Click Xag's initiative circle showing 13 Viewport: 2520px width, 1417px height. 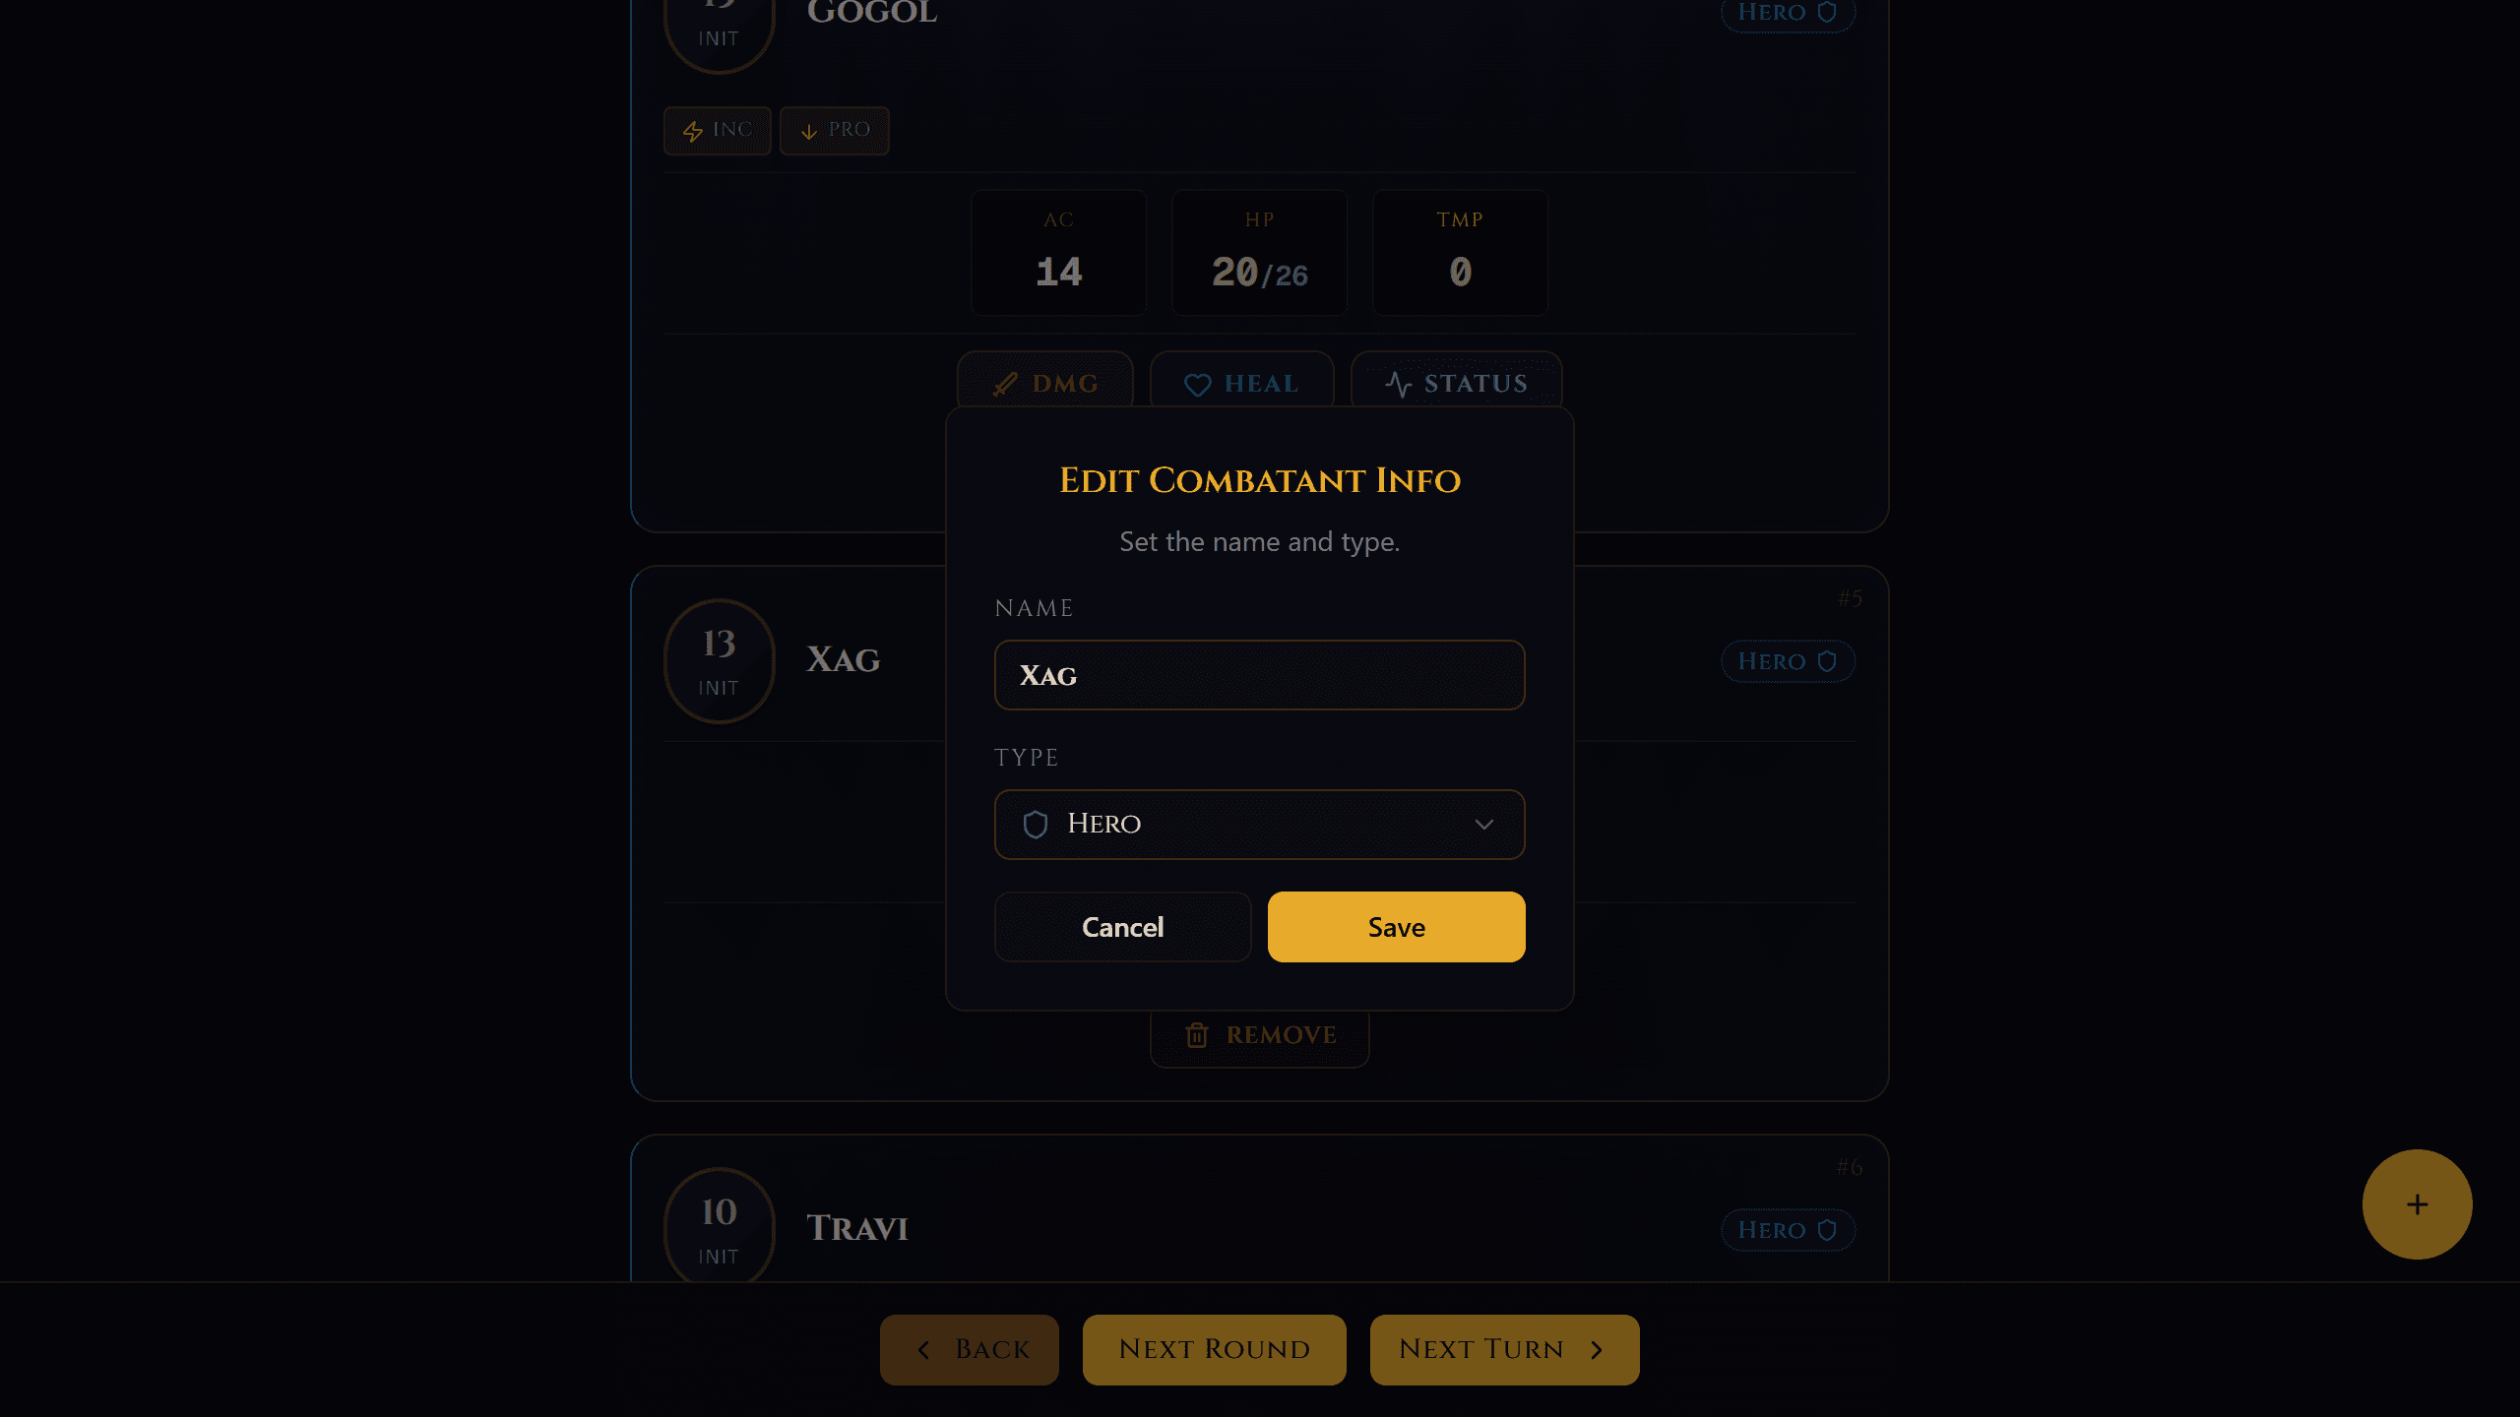[719, 661]
